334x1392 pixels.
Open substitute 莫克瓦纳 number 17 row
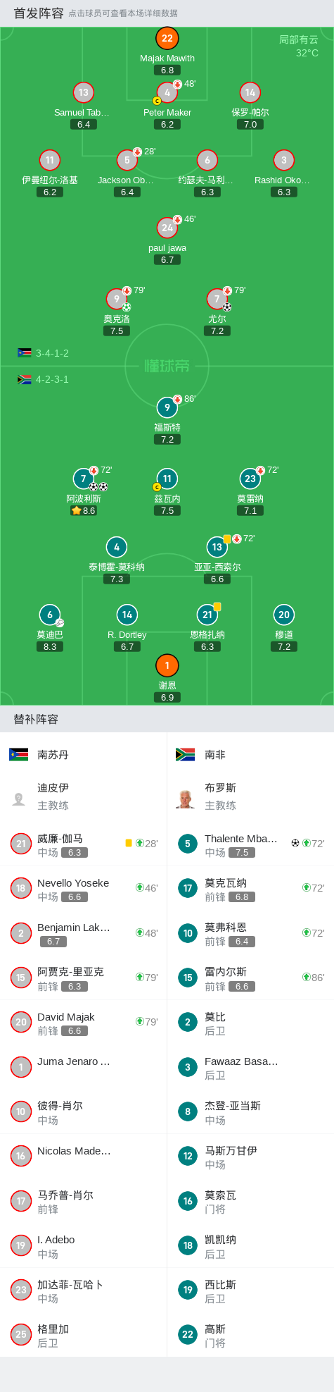pyautogui.click(x=250, y=889)
